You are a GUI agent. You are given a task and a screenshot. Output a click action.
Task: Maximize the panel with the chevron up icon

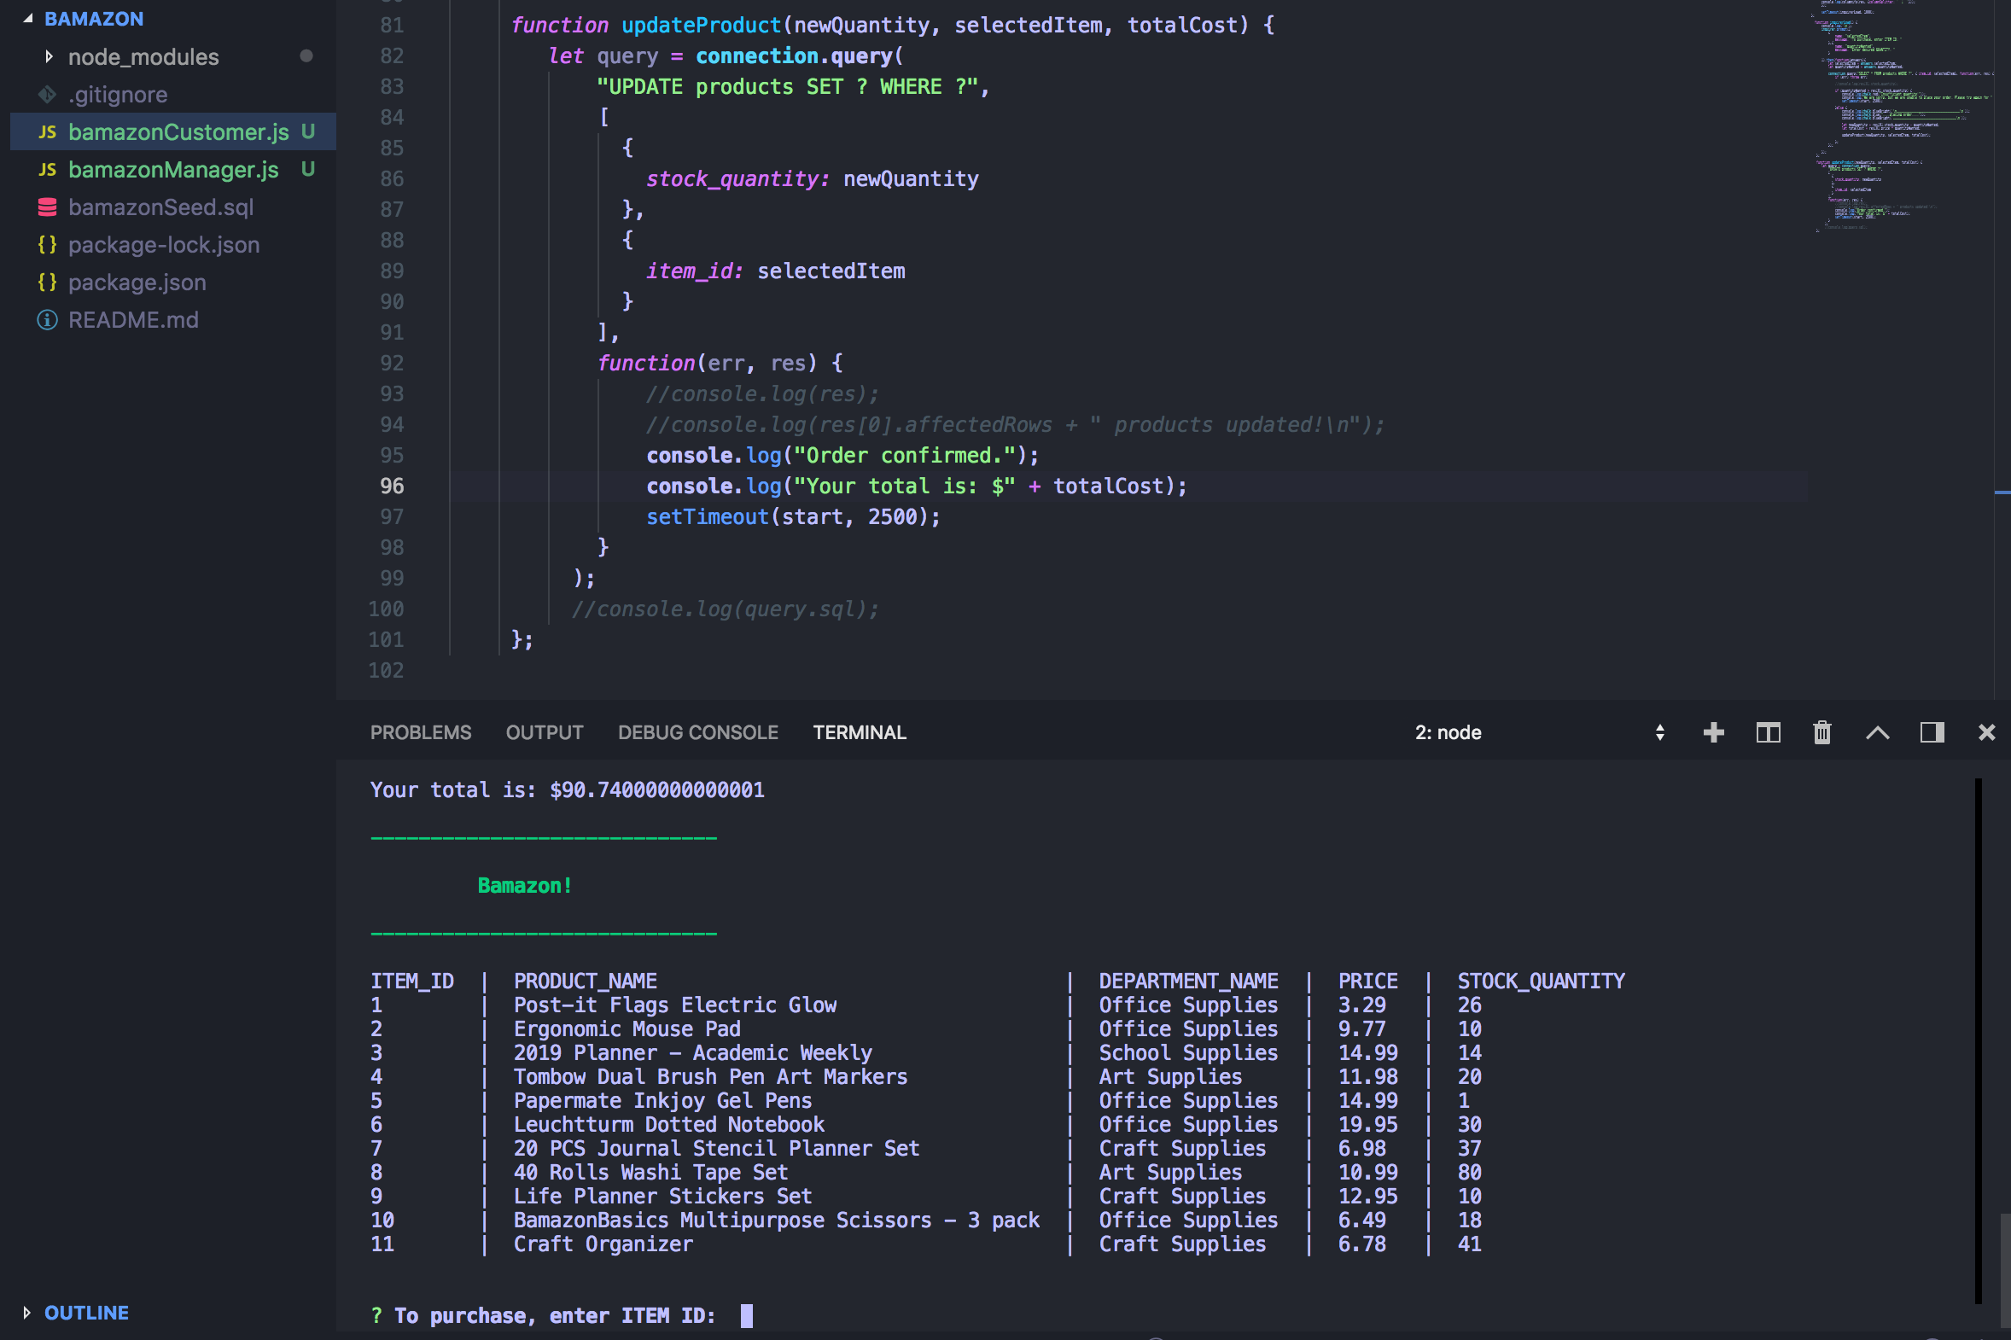(1878, 732)
